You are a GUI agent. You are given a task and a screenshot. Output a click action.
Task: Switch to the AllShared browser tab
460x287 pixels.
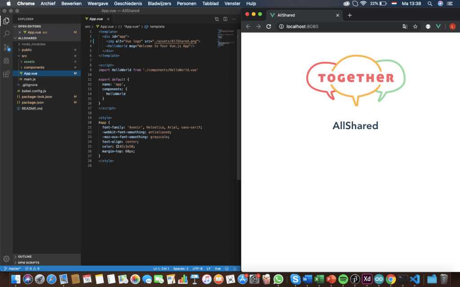301,15
